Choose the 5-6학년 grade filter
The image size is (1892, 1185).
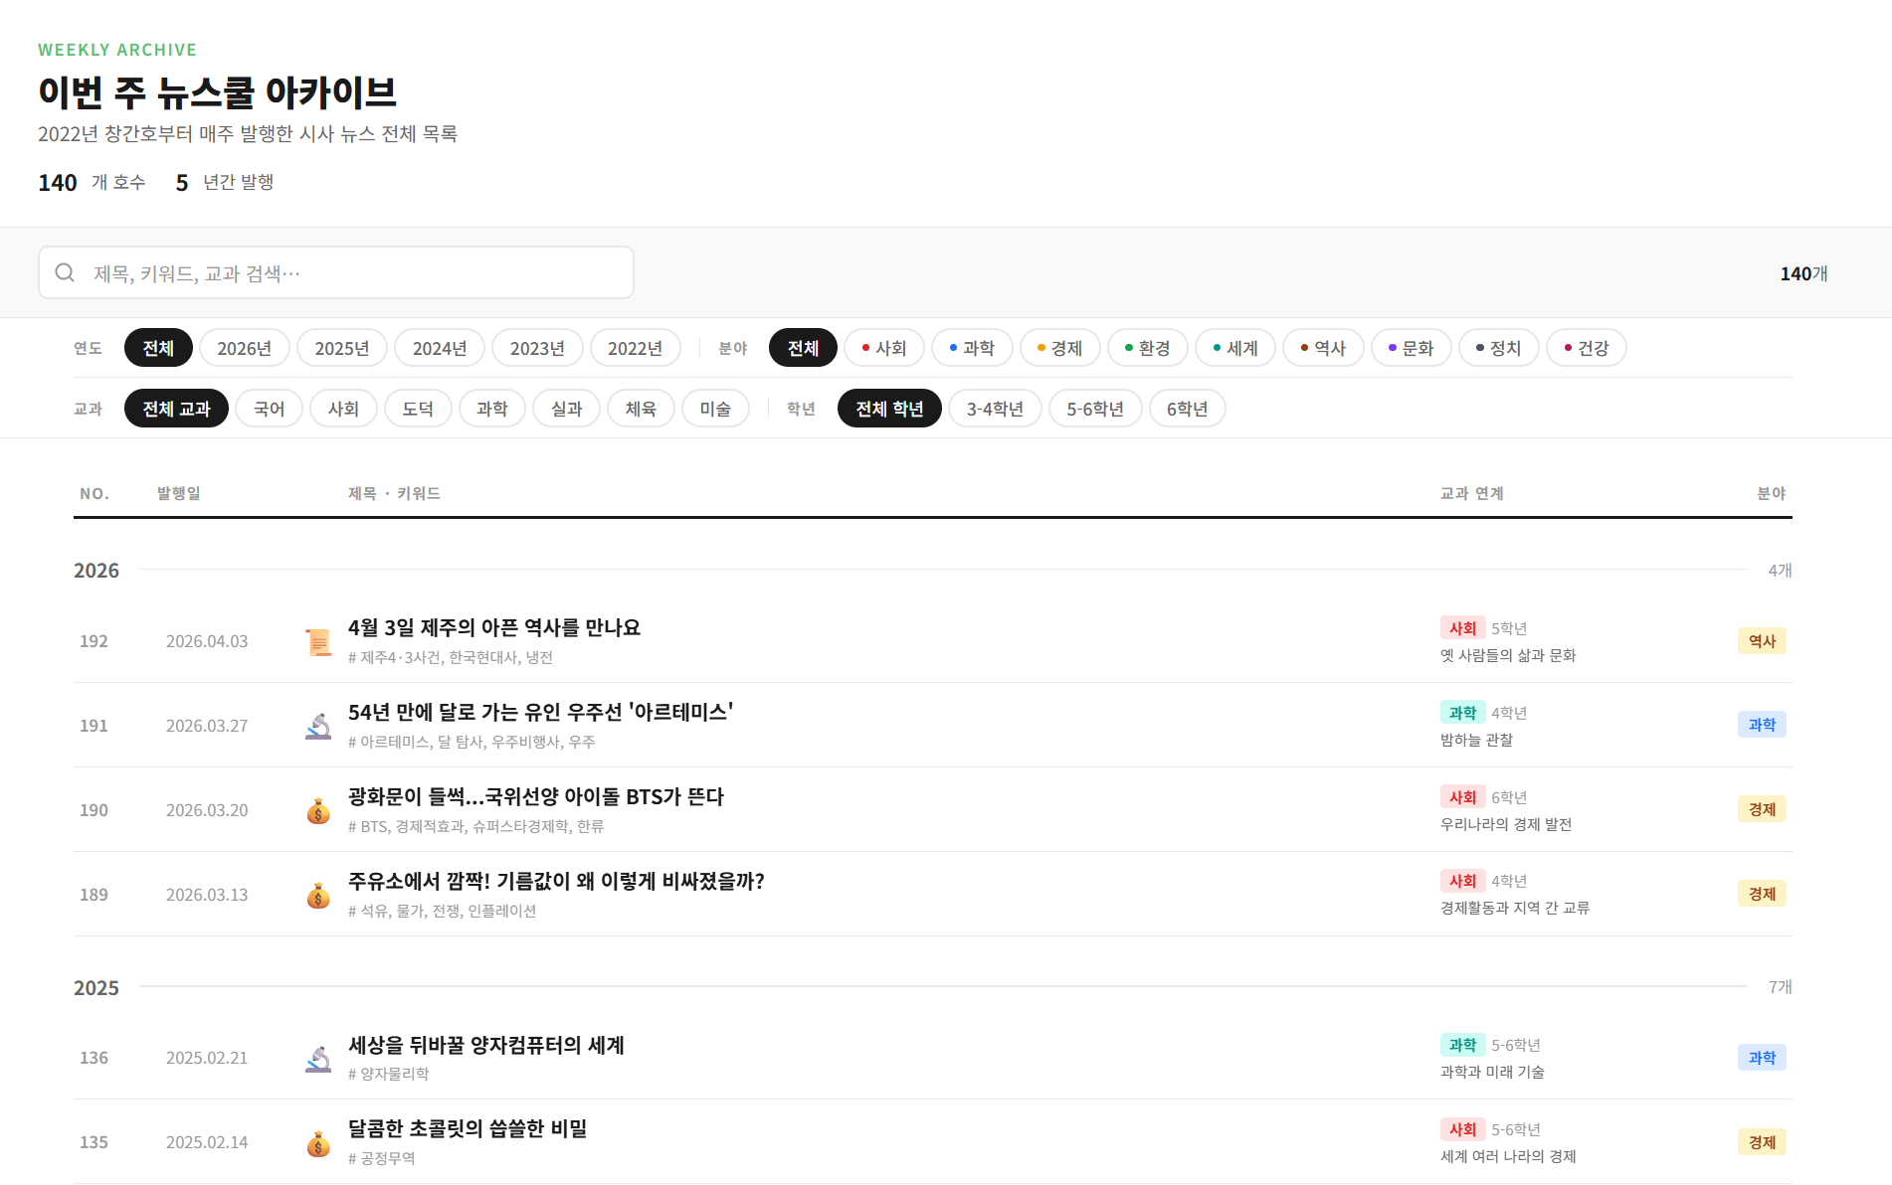coord(1094,409)
